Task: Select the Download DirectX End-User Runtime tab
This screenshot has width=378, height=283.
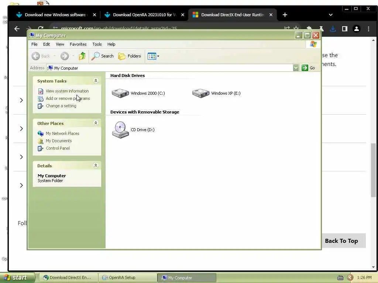Action: click(x=233, y=15)
